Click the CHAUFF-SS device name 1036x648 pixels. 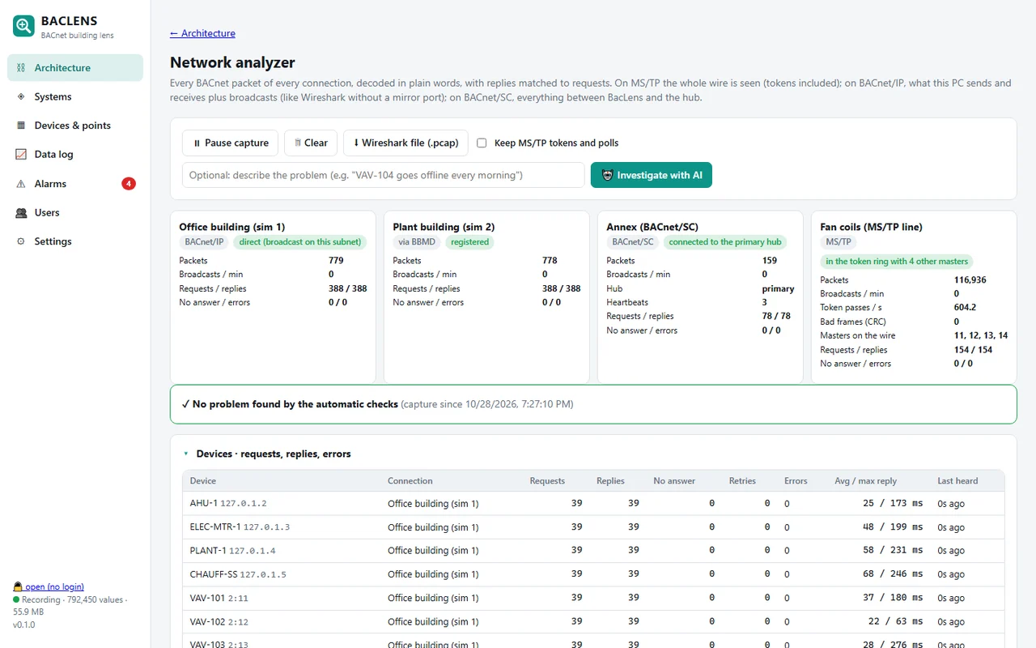click(214, 573)
